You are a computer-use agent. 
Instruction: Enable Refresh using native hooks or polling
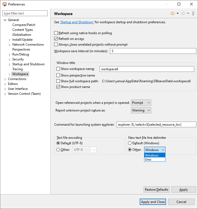pos(56,33)
